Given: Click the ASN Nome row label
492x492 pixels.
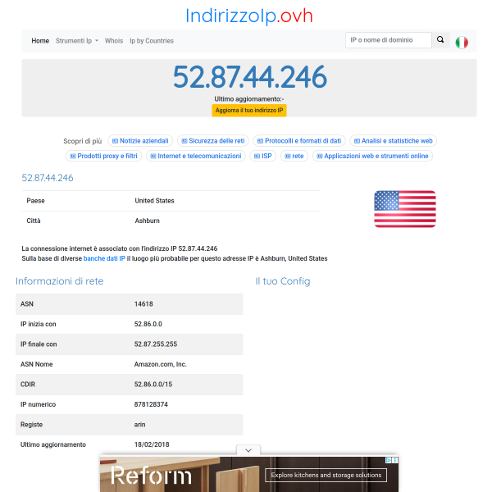Looking at the screenshot, I should click(x=36, y=364).
